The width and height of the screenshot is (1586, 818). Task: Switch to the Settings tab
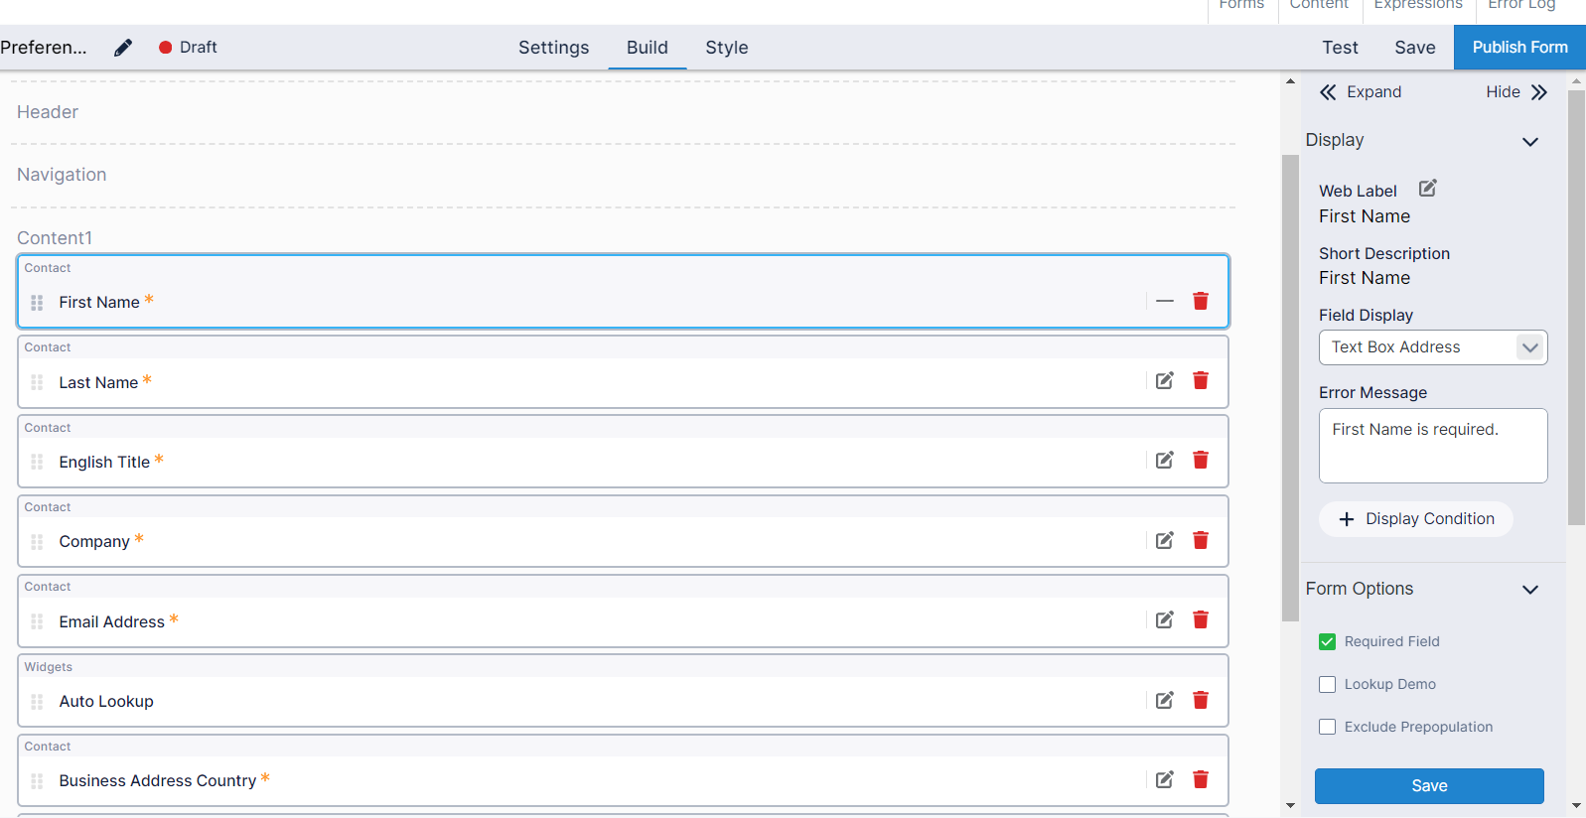click(553, 48)
